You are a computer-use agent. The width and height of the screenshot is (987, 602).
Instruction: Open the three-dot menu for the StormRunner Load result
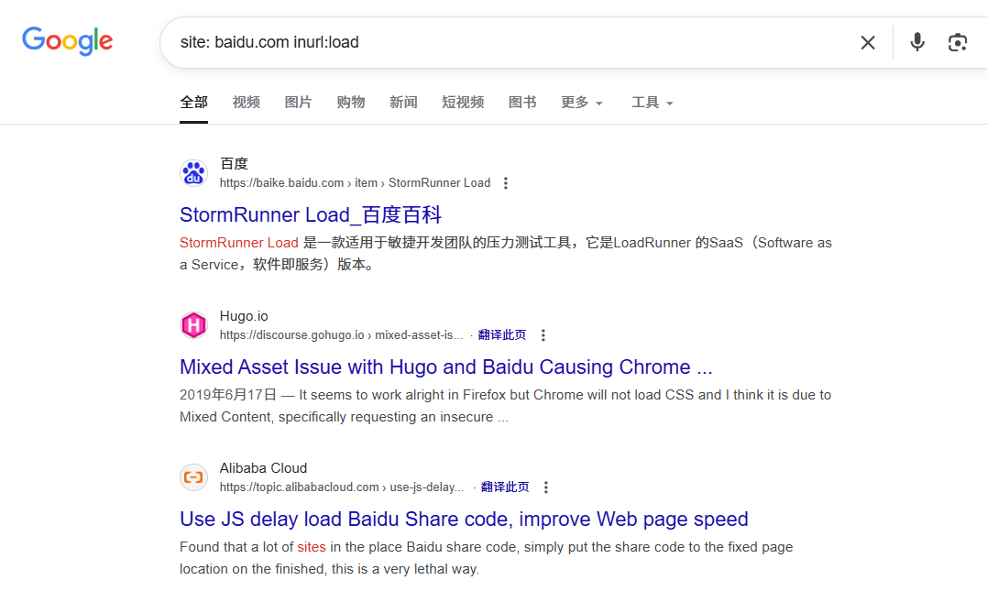(x=506, y=183)
